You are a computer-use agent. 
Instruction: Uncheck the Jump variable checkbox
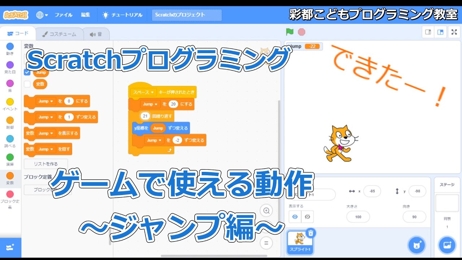click(27, 72)
